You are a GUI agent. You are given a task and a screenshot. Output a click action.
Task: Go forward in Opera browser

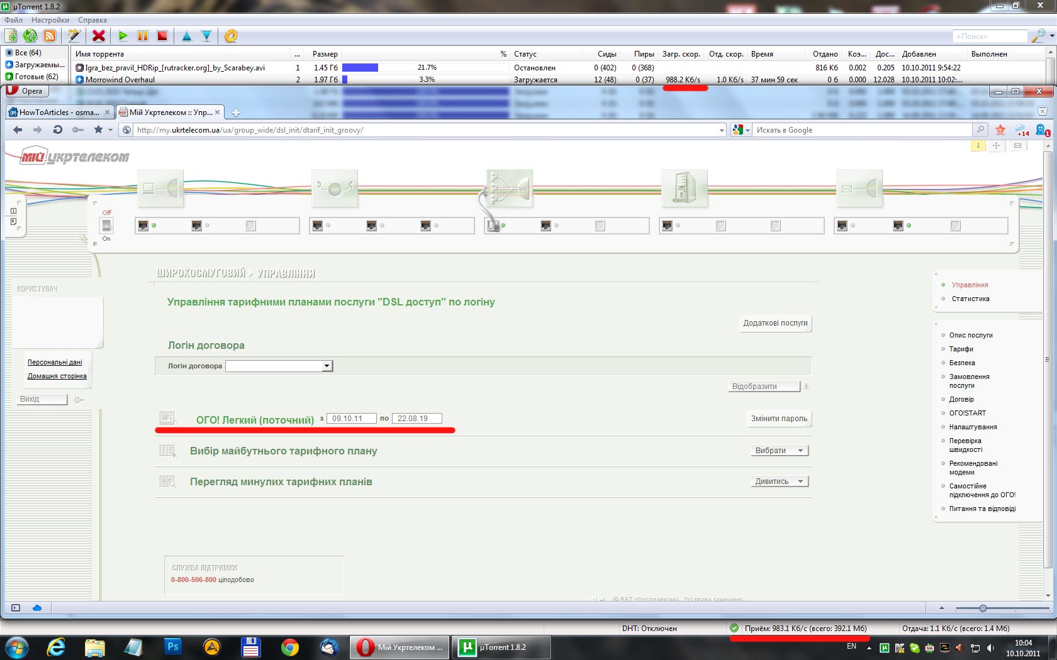point(38,129)
